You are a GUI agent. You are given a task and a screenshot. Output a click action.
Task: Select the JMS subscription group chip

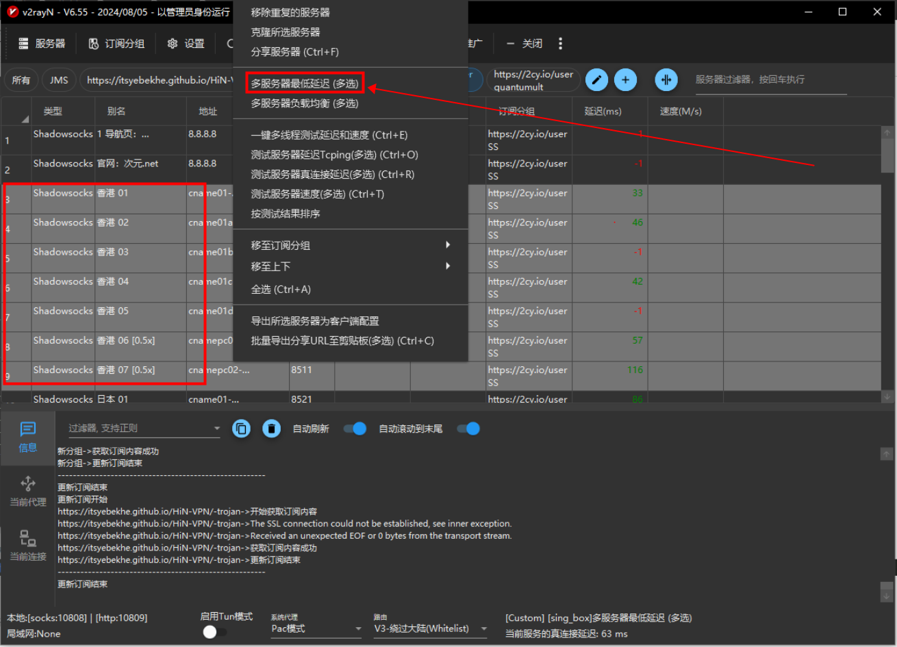59,80
